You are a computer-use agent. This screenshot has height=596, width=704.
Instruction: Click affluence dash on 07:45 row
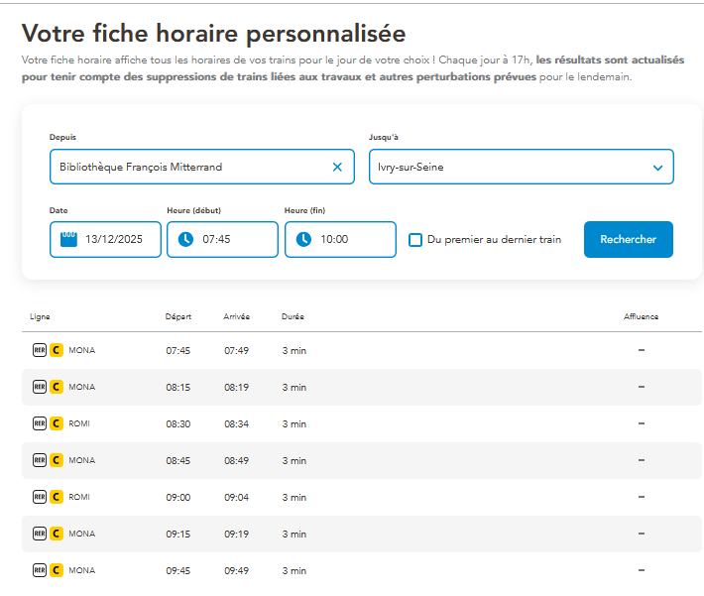pyautogui.click(x=642, y=350)
